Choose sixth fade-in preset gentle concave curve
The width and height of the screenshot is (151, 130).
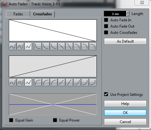[x=77, y=82]
